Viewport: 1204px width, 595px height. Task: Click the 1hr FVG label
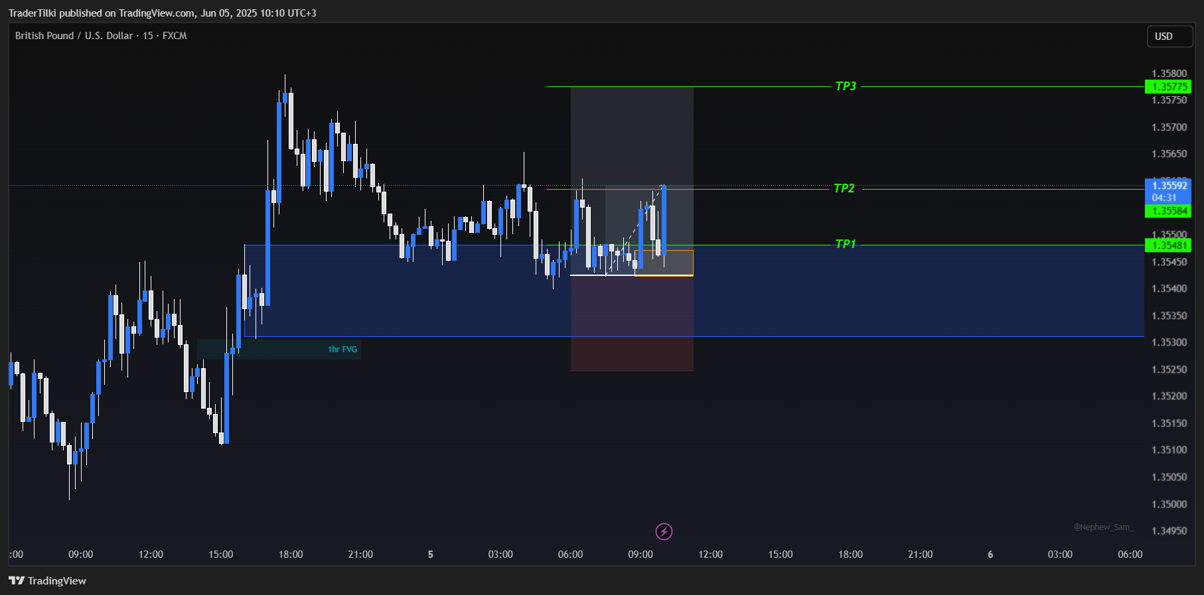click(342, 349)
